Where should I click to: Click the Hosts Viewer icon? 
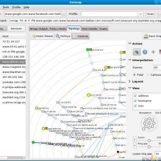pos(34,36)
